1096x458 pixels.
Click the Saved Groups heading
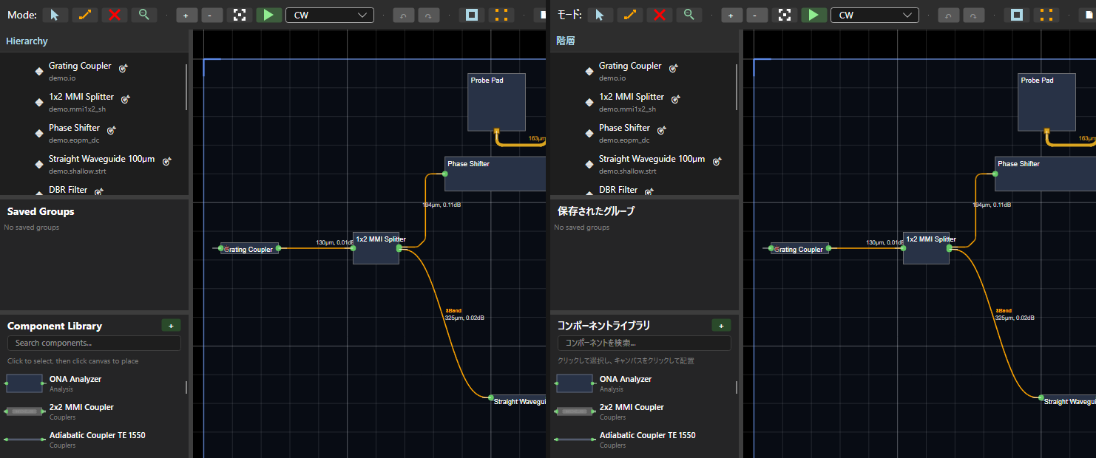(x=41, y=211)
